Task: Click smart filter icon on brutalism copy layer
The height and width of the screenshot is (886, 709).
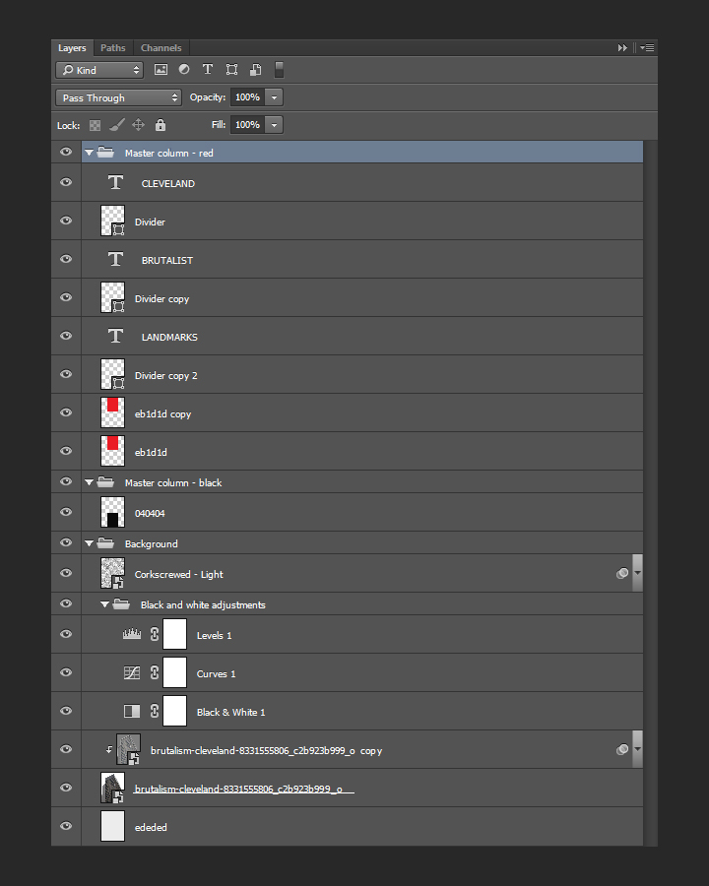Action: [622, 750]
